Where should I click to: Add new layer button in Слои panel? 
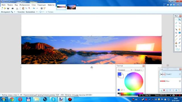161,90
